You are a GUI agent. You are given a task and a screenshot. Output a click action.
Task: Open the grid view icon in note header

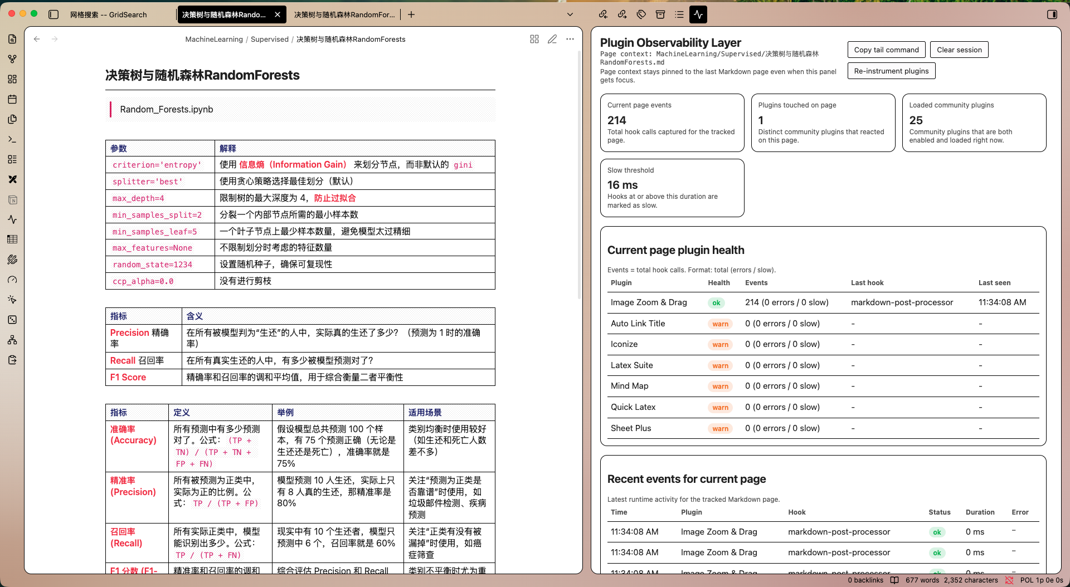[534, 39]
